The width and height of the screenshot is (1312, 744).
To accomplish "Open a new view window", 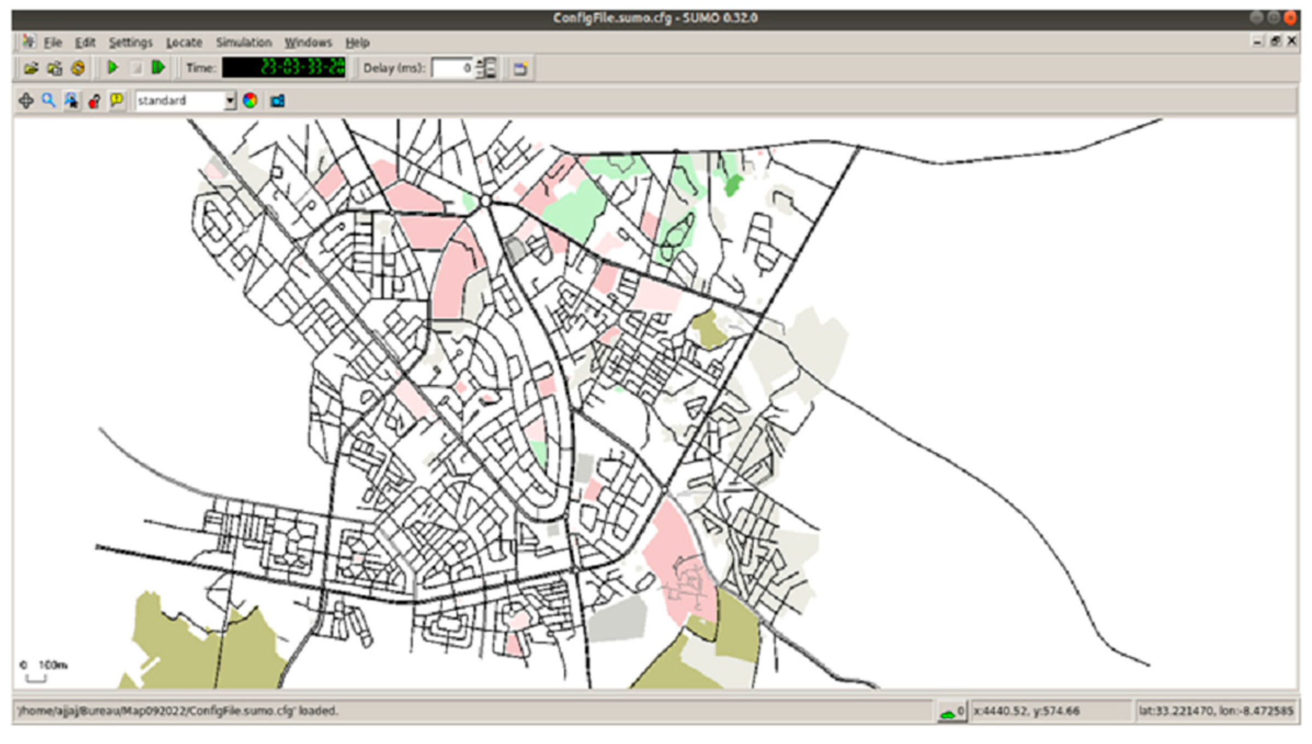I will coord(520,69).
